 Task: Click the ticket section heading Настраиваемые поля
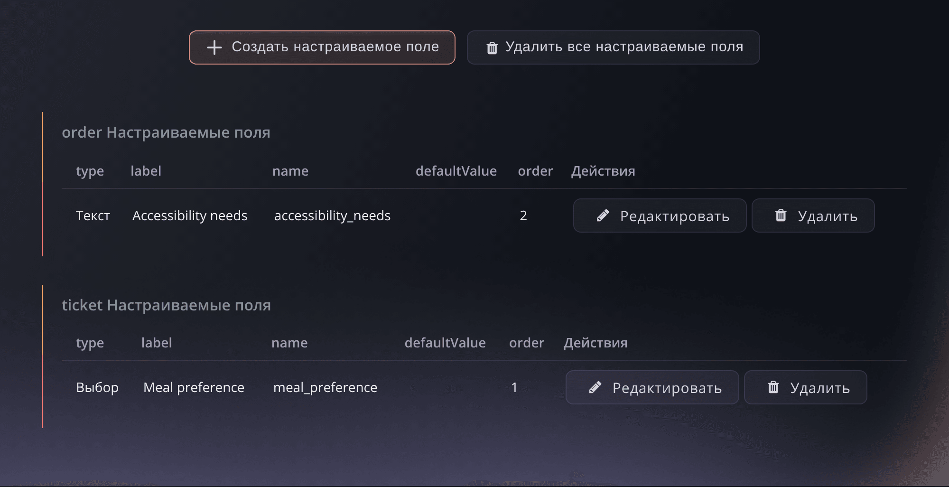point(167,305)
